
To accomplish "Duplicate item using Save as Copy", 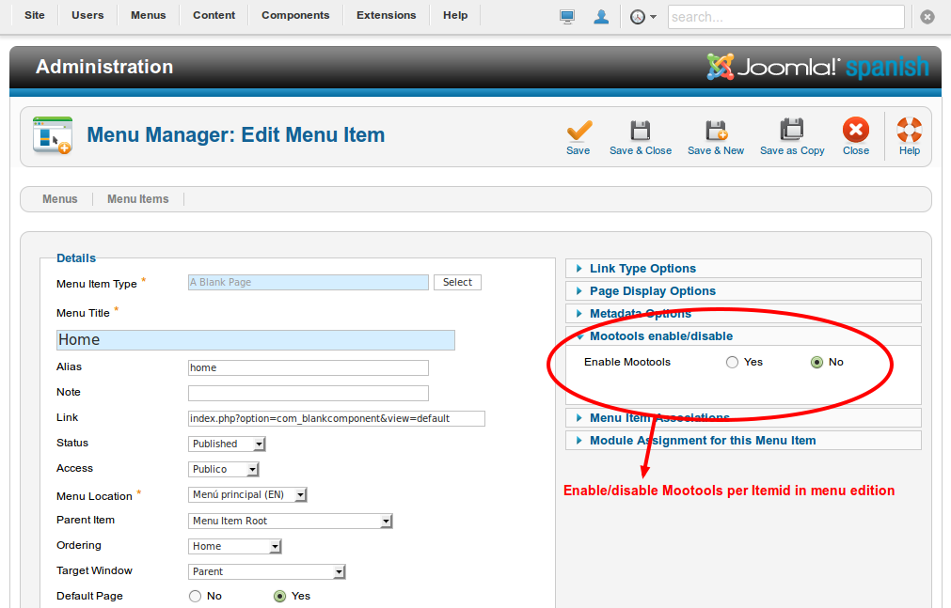I will click(792, 136).
